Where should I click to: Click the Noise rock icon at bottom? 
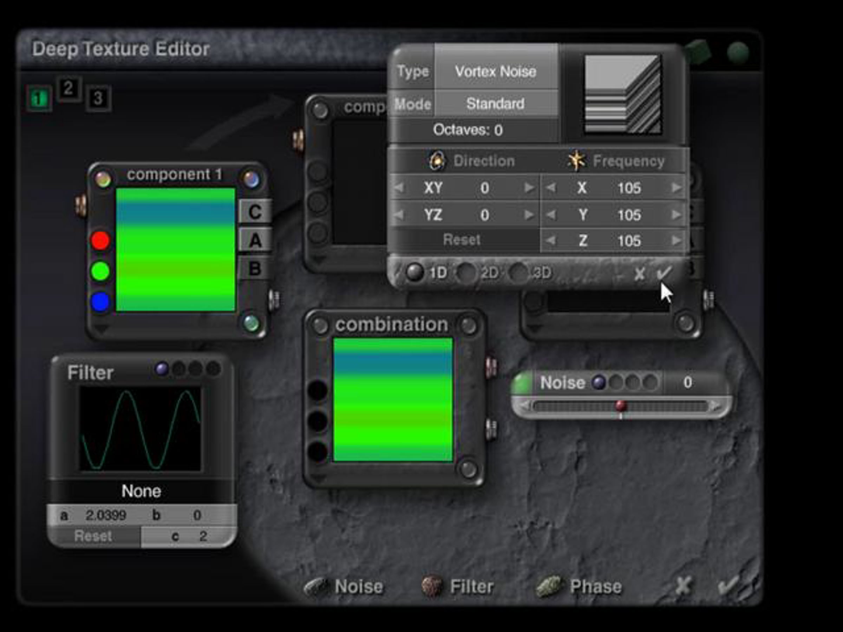coord(315,586)
